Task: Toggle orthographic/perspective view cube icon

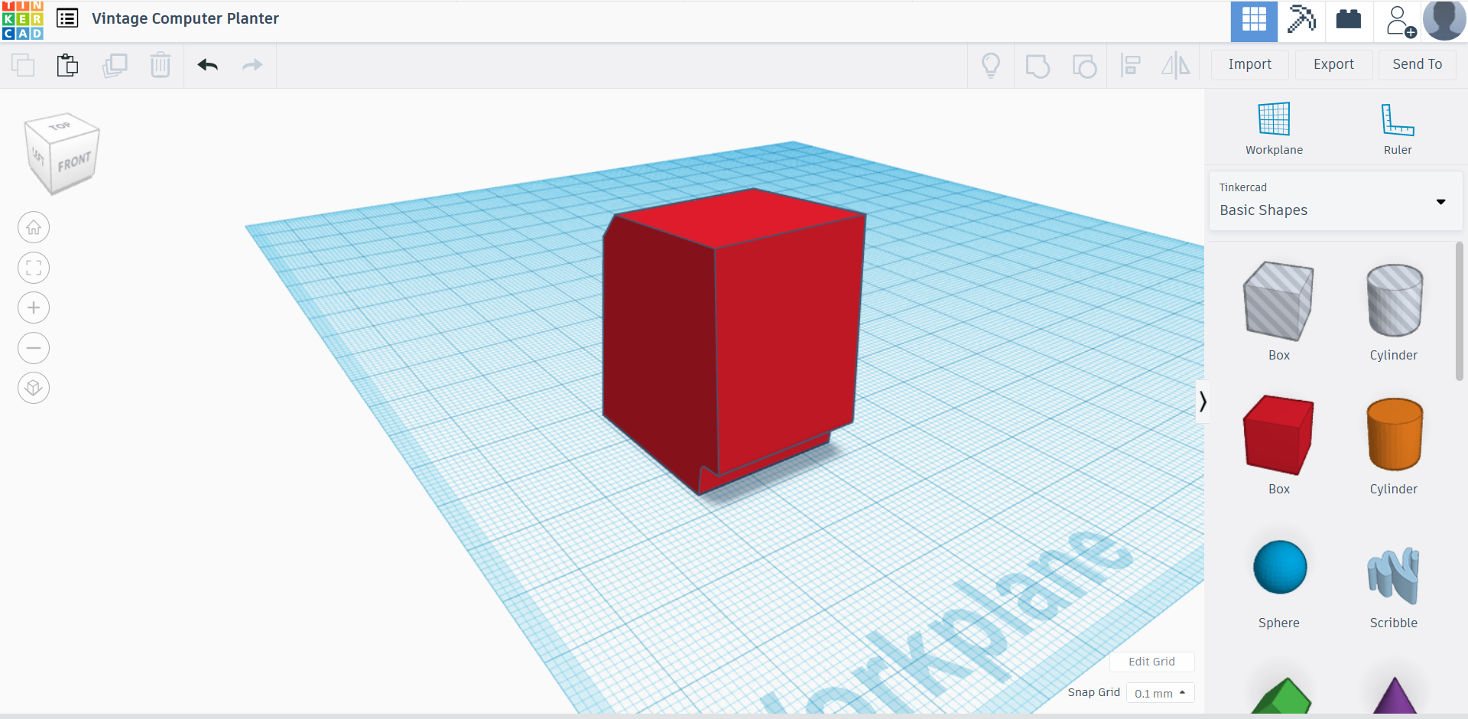Action: [34, 388]
